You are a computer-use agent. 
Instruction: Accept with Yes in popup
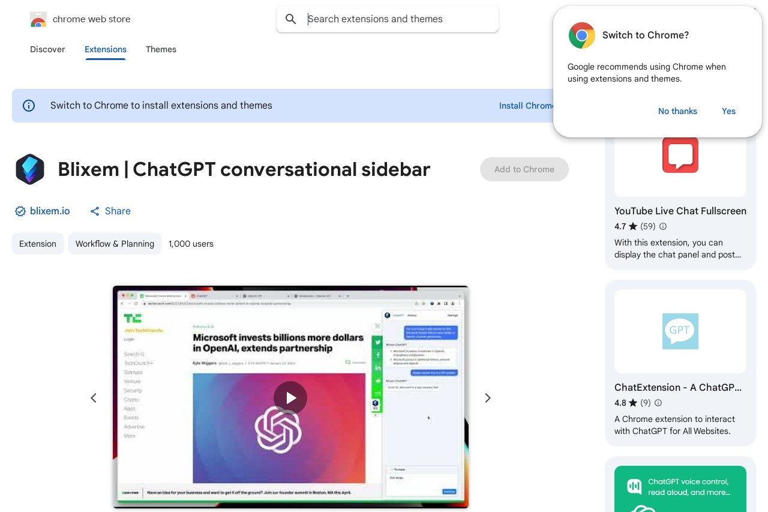click(728, 111)
